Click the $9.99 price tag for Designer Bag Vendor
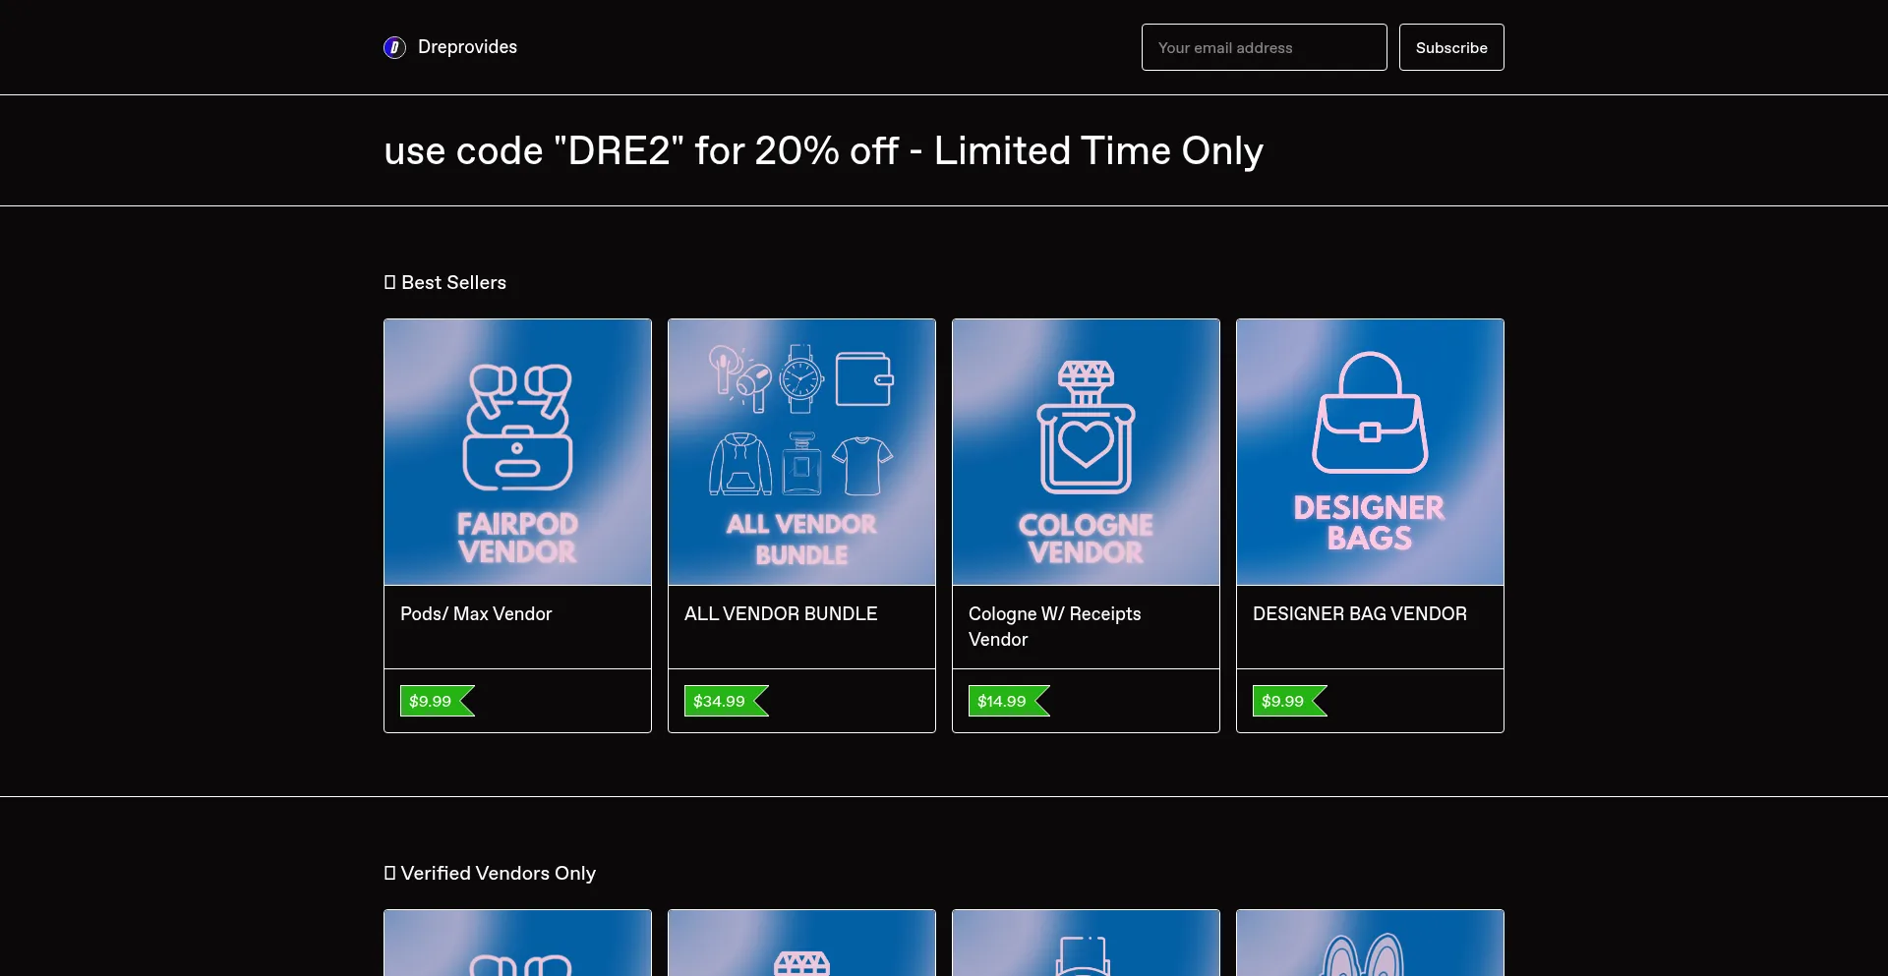The height and width of the screenshot is (976, 1888). (1290, 701)
